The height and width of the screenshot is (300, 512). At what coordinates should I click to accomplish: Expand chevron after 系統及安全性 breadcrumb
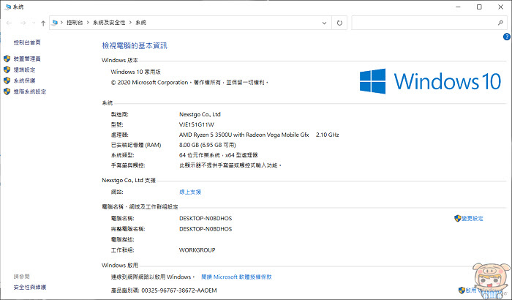(130, 23)
